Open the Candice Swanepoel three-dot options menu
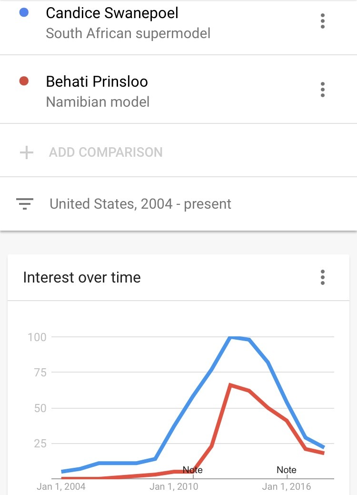The image size is (357, 495). 322,21
